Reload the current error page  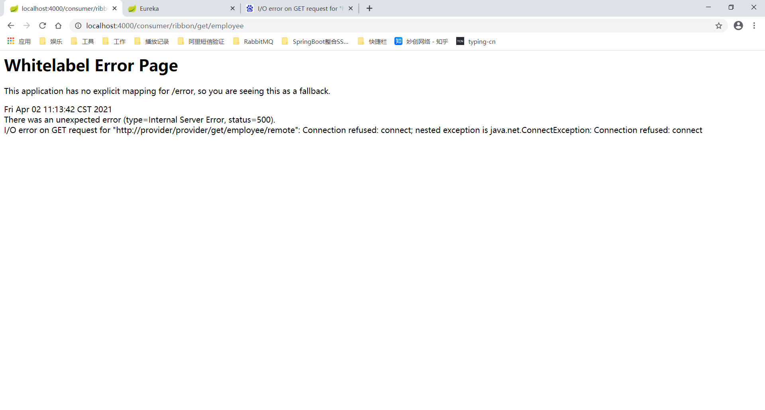tap(42, 25)
